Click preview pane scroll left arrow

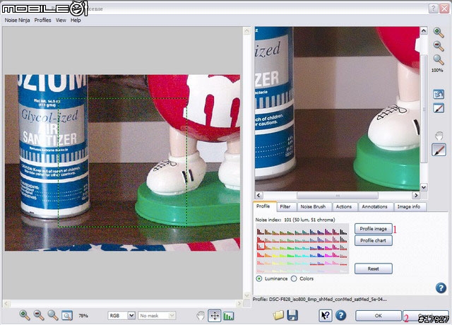tap(258, 195)
